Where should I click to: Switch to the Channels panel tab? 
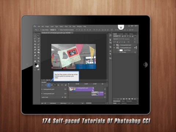coord(121,34)
